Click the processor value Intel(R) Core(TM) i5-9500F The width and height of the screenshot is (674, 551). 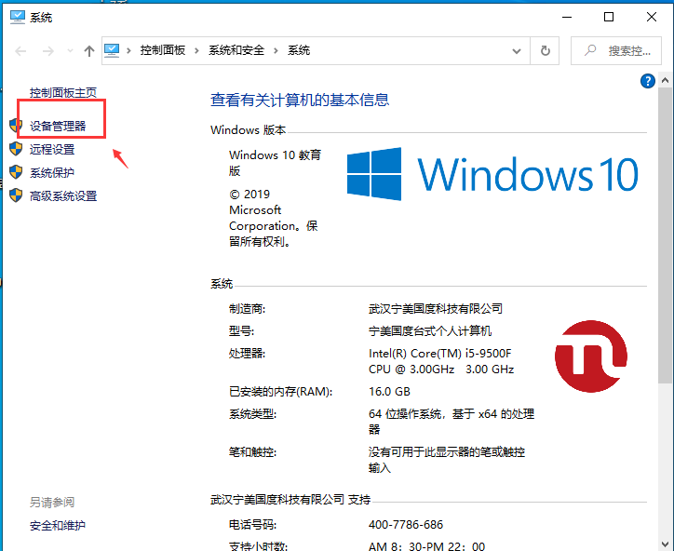tap(441, 361)
